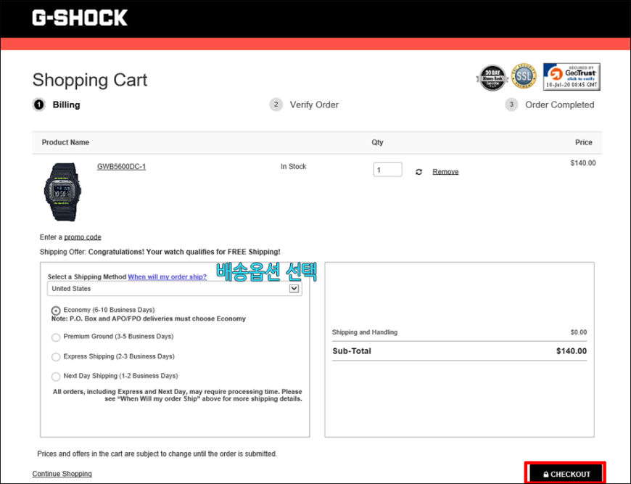Click Continue Shopping link
This screenshot has width=631, height=484.
coord(62,474)
